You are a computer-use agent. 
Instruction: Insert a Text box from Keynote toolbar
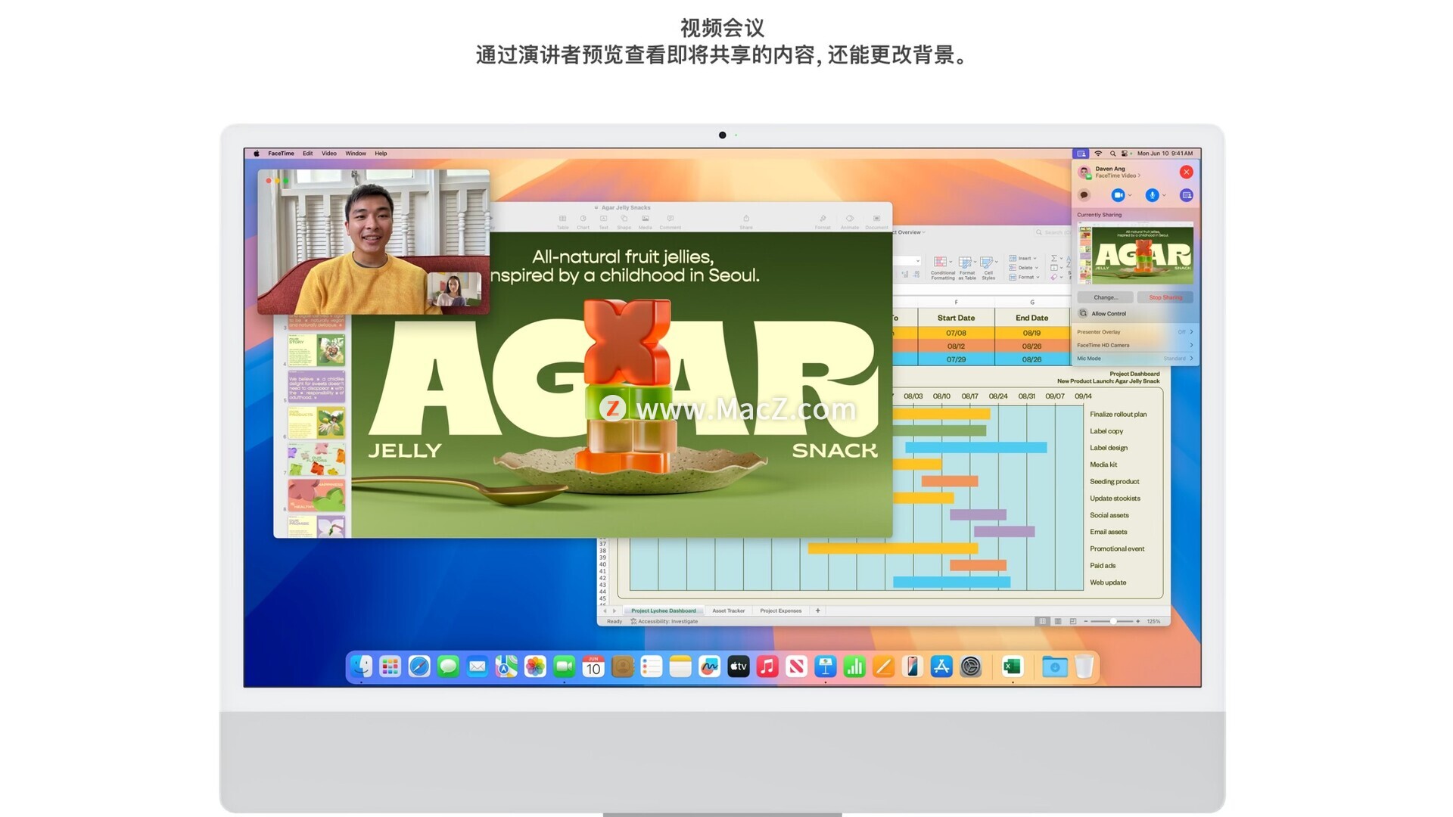point(603,222)
